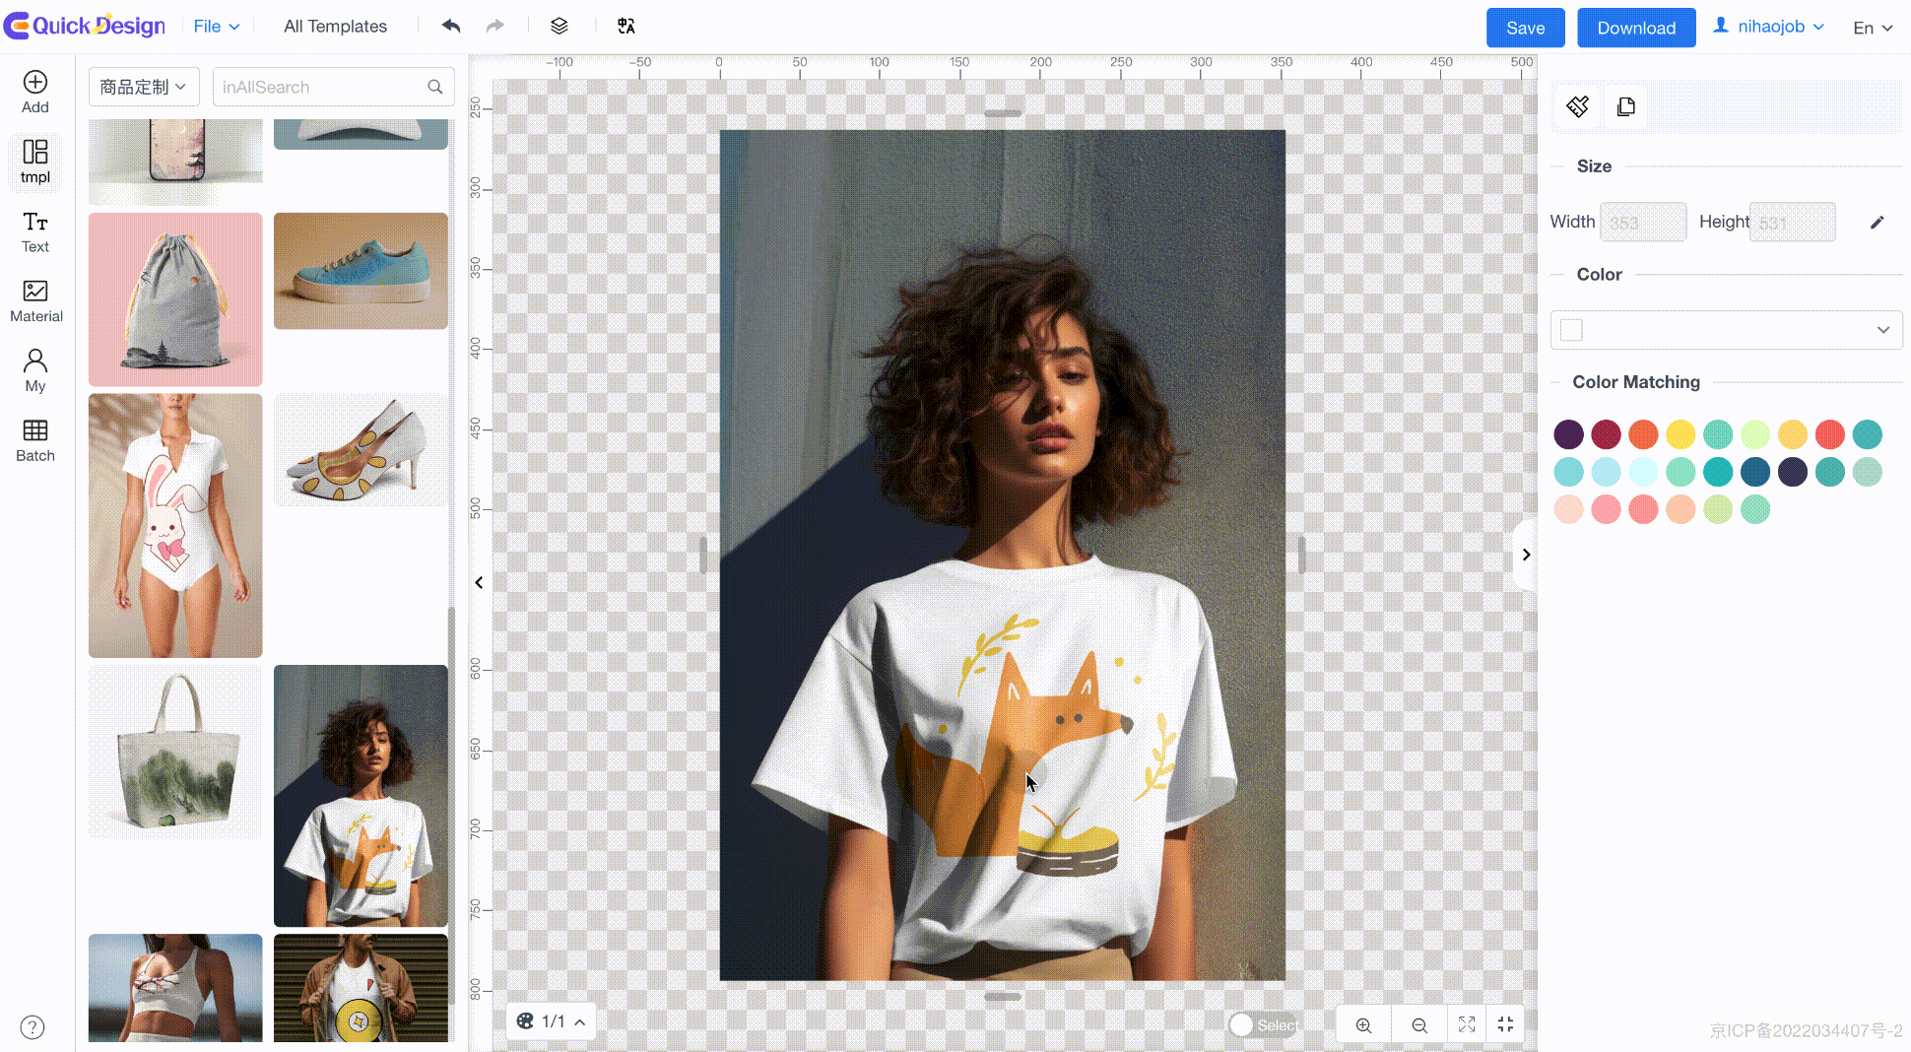Click the shrink-to-center collapse icon
The width and height of the screenshot is (1911, 1052).
coord(1505,1024)
